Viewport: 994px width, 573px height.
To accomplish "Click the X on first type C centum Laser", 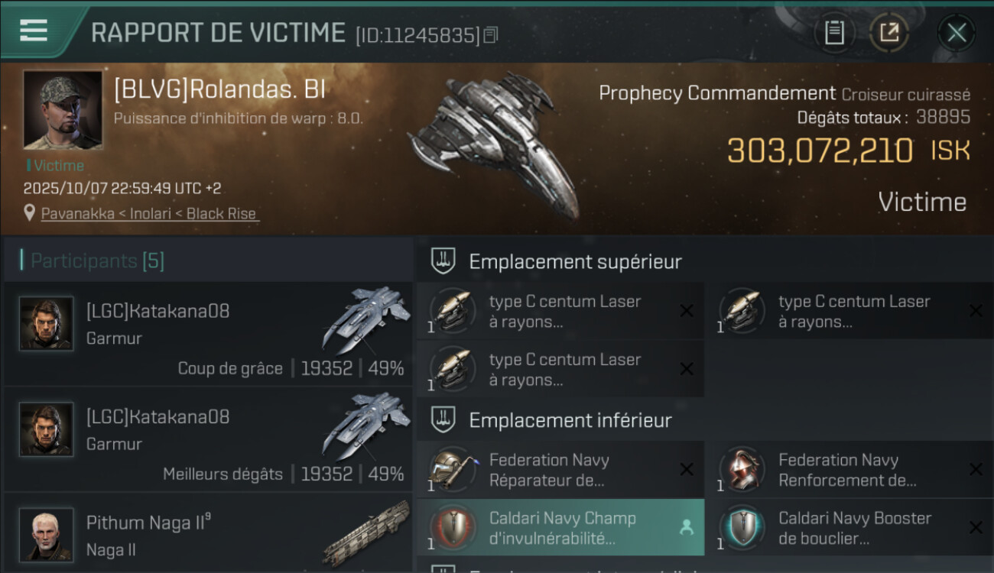I will click(x=687, y=311).
